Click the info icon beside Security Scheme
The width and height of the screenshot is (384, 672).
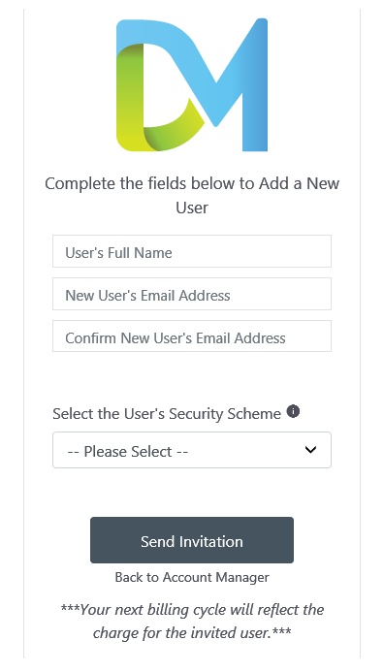[293, 411]
